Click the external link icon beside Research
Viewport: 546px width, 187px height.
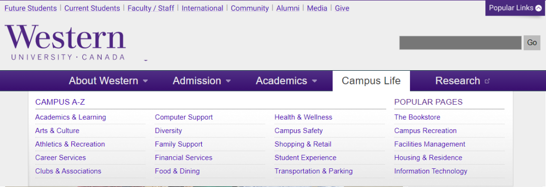(x=487, y=81)
